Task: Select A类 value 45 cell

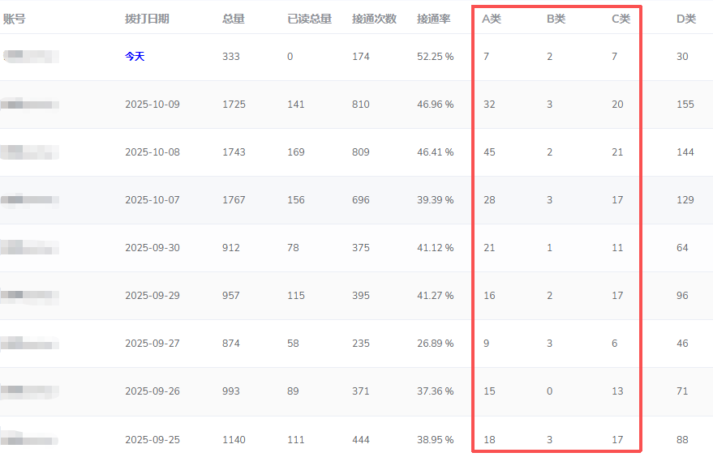Action: (489, 152)
